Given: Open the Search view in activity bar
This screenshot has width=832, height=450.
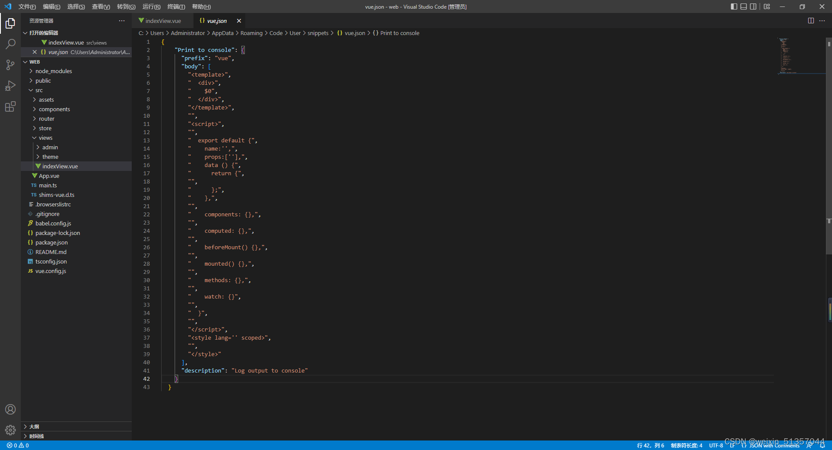Looking at the screenshot, I should [x=10, y=44].
